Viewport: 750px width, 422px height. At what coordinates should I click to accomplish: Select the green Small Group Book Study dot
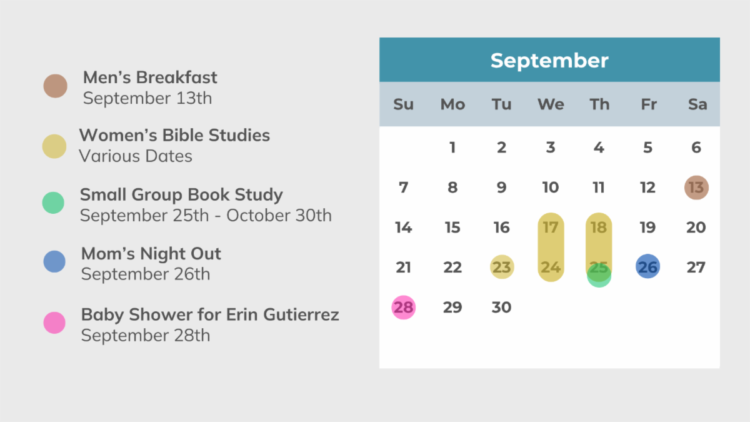pyautogui.click(x=53, y=203)
